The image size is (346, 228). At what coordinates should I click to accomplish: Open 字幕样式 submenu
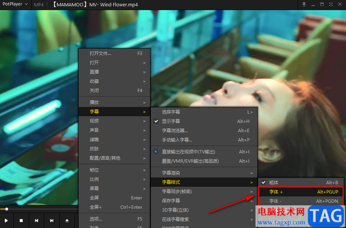(204, 182)
